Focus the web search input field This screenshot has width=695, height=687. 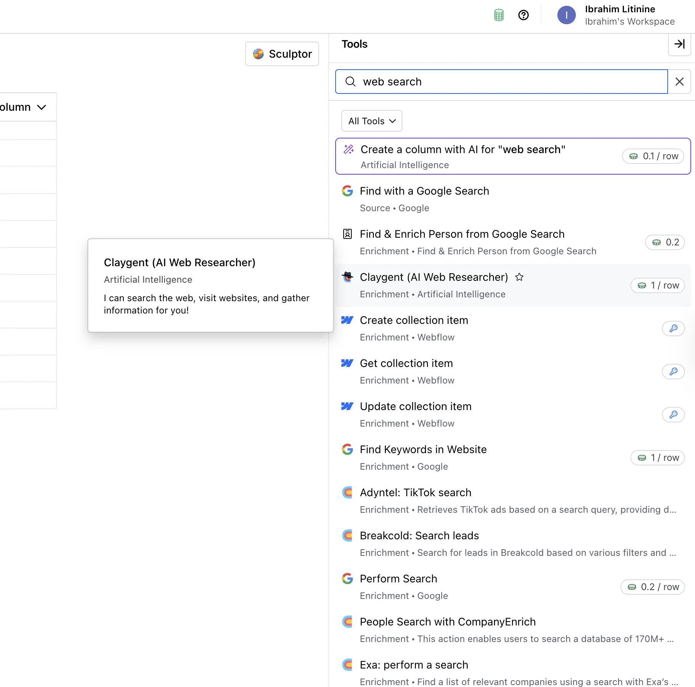coord(501,82)
